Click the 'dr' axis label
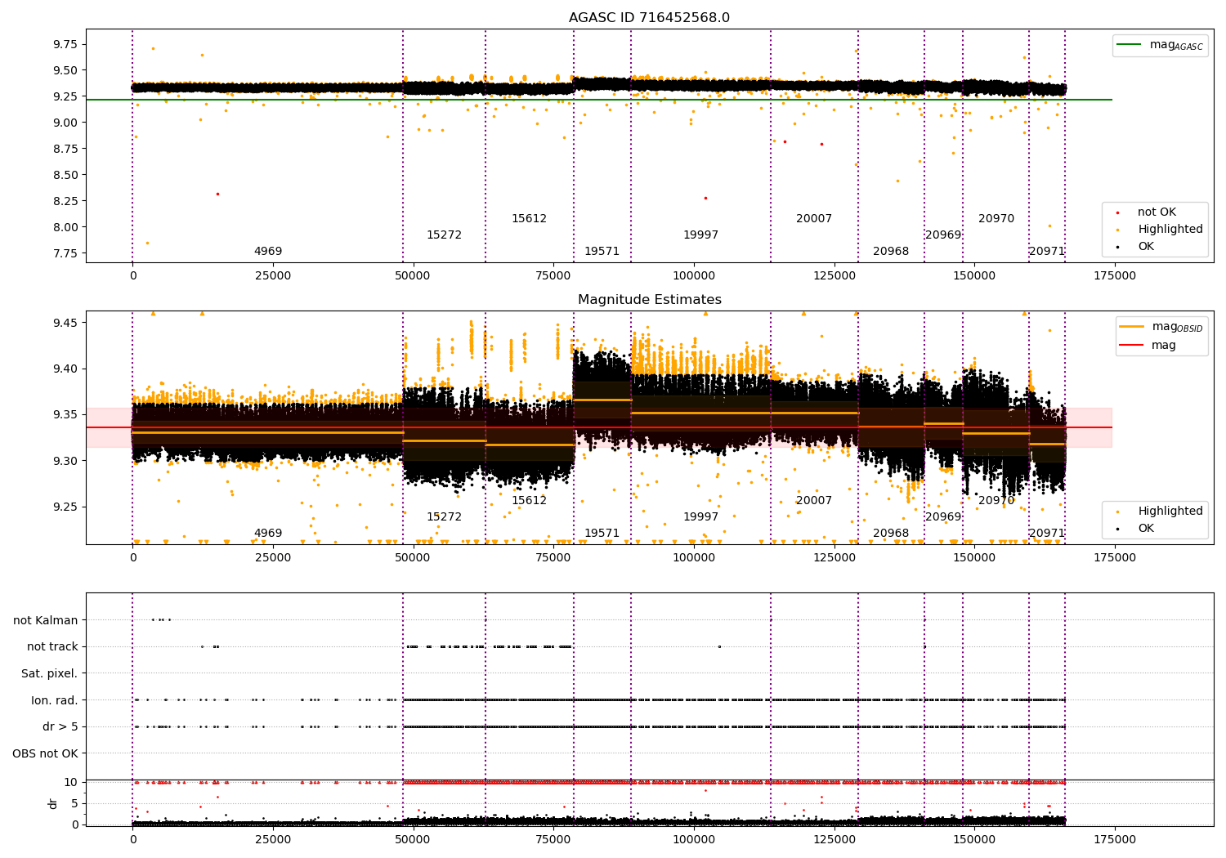Viewport: 1226px width, 858px height. click(x=53, y=803)
